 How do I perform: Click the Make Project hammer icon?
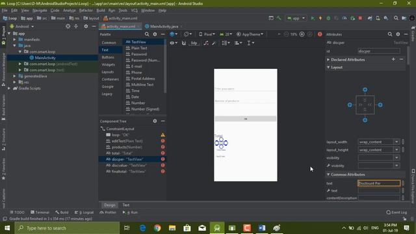tap(279, 18)
